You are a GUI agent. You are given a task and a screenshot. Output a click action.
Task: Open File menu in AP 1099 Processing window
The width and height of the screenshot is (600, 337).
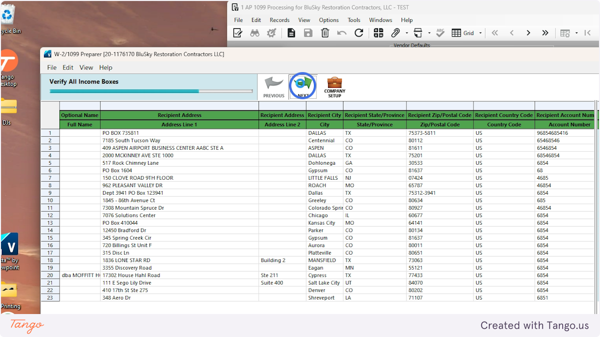(238, 20)
